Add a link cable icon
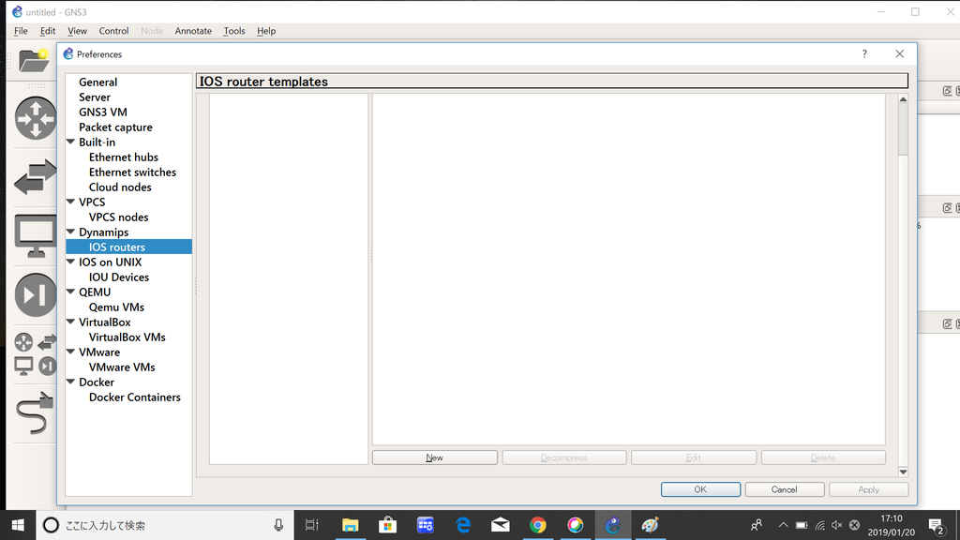Viewport: 960px width, 540px height. [x=35, y=412]
